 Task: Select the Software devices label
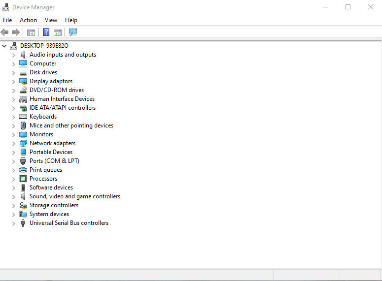(51, 187)
